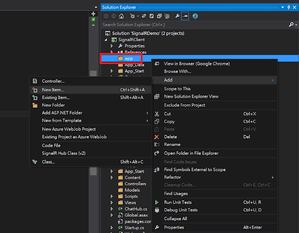
Task: Expand the Scripts folder tree arrow
Action: click(112, 197)
